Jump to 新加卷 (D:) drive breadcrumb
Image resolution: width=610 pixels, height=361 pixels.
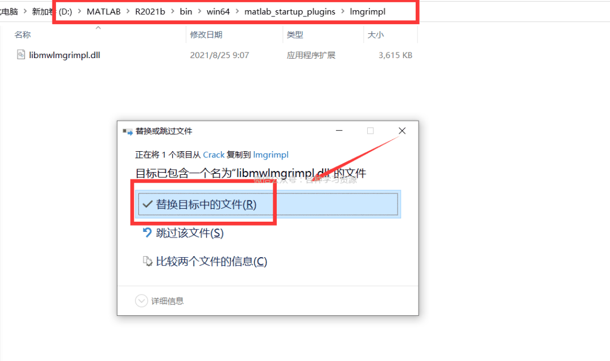coord(52,12)
